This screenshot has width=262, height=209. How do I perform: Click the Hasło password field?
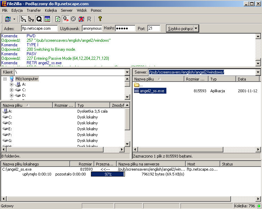pyautogui.click(x=125, y=28)
